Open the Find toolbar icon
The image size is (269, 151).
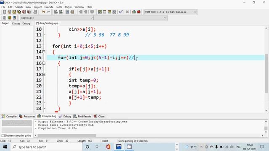point(56,12)
